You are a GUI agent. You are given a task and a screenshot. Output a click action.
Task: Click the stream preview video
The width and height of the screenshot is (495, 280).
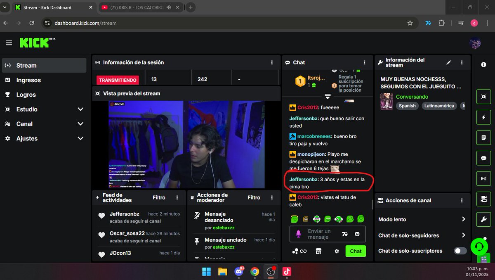click(186, 144)
